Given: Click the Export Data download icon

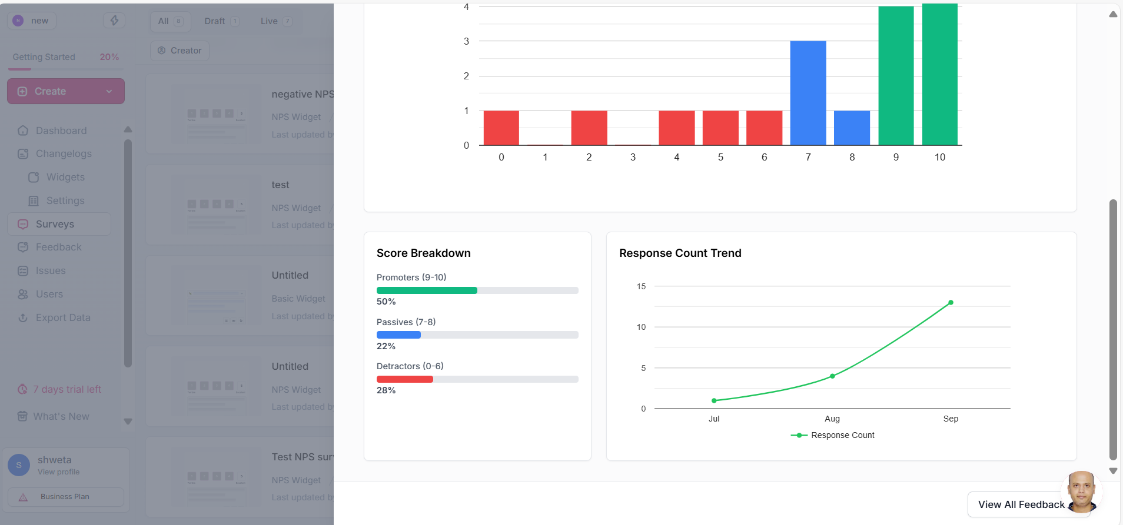Looking at the screenshot, I should tap(23, 318).
